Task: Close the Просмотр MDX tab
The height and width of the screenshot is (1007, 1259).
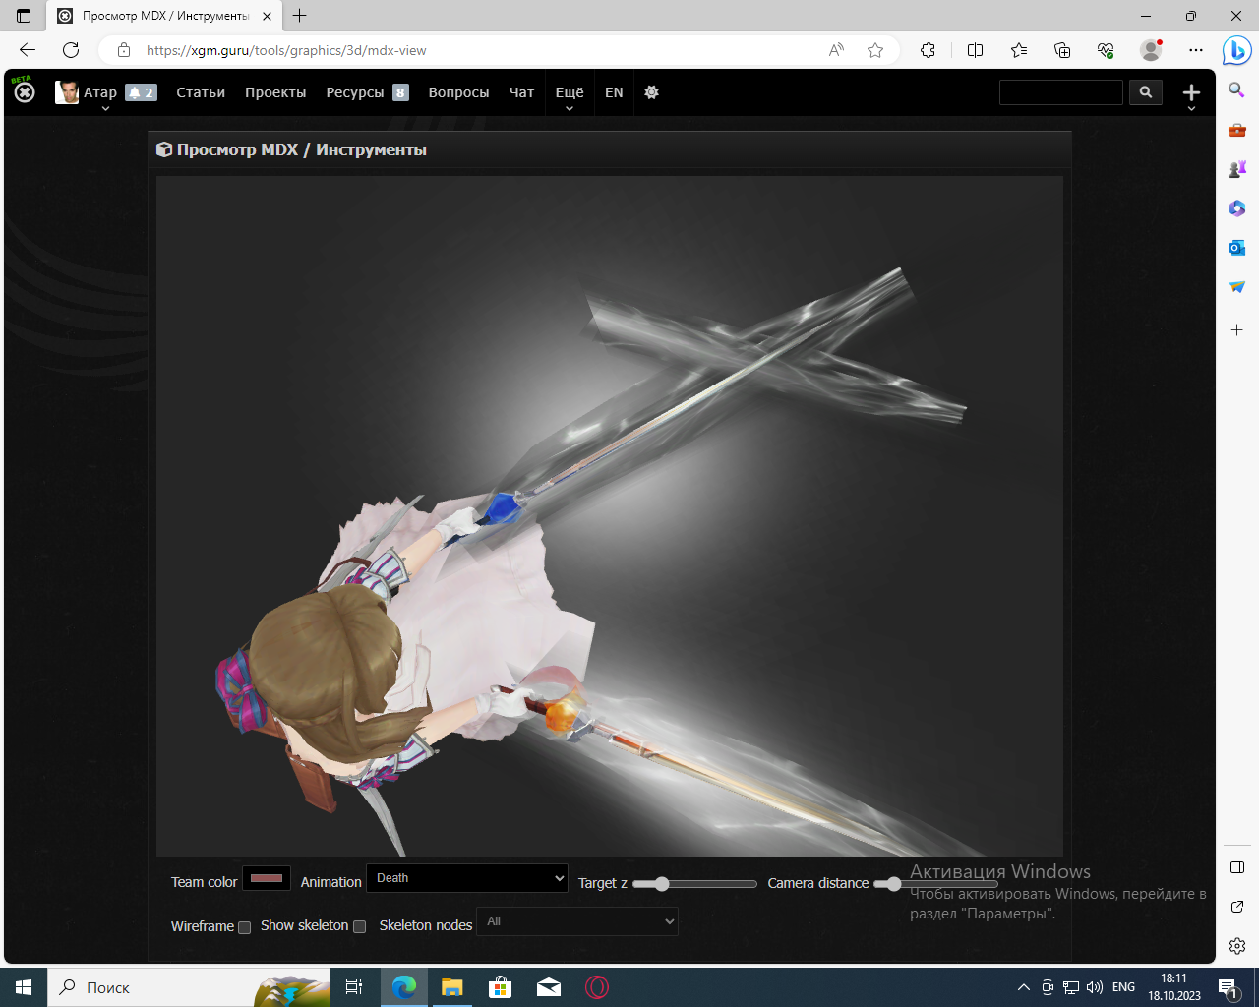Action: [x=267, y=16]
